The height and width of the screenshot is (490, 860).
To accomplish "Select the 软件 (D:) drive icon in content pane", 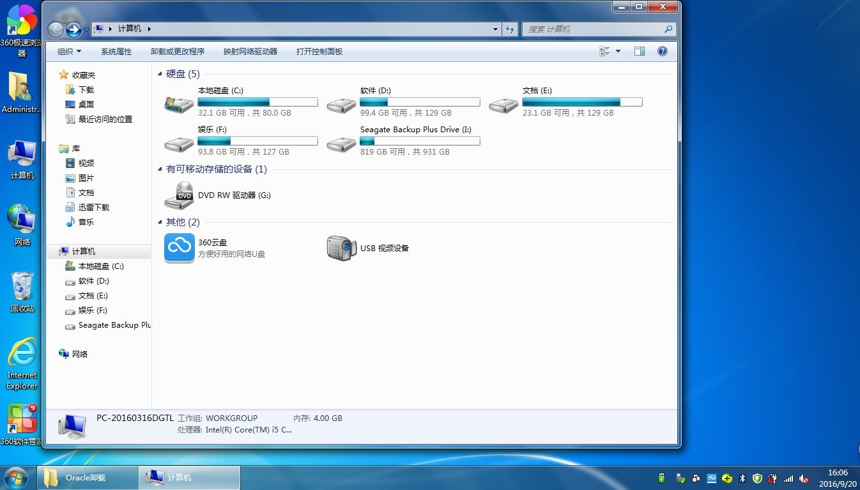I will (341, 105).
